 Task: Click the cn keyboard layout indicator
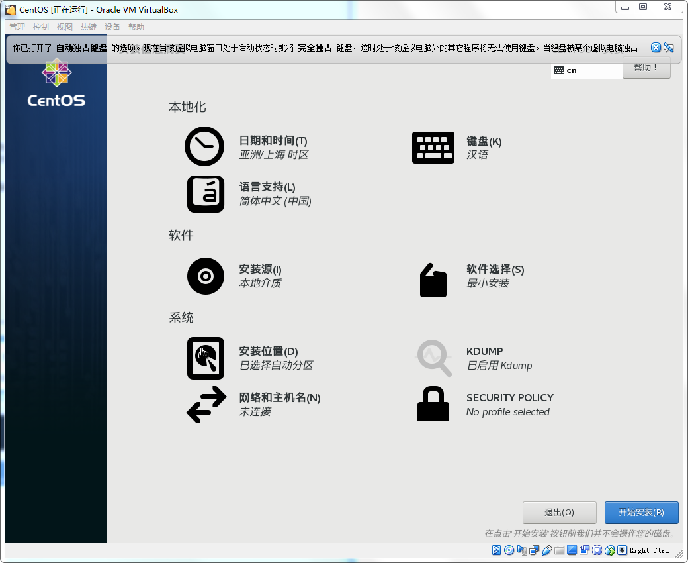point(587,70)
